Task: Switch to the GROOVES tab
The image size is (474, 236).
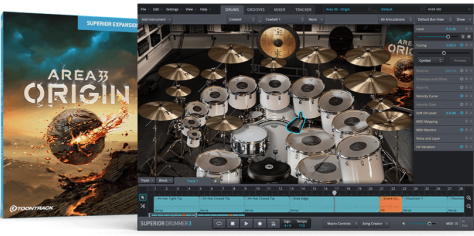Action: 255,9
